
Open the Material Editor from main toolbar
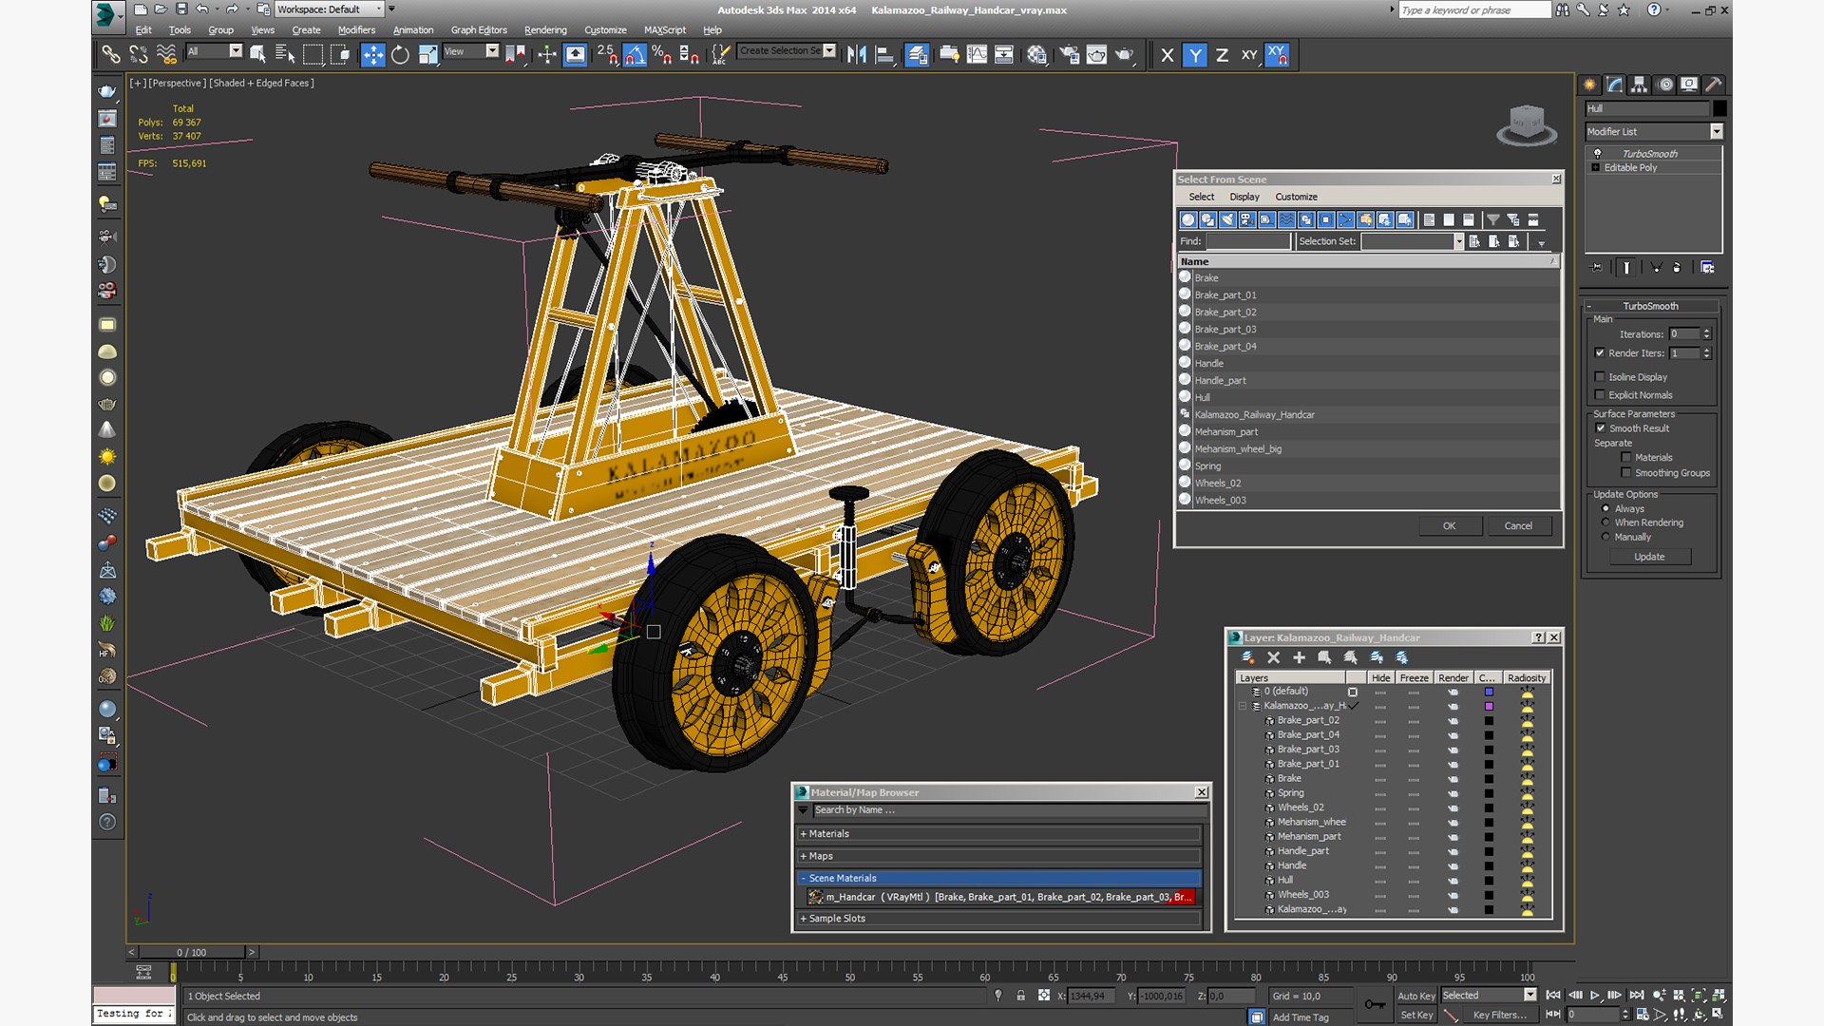(x=1036, y=55)
